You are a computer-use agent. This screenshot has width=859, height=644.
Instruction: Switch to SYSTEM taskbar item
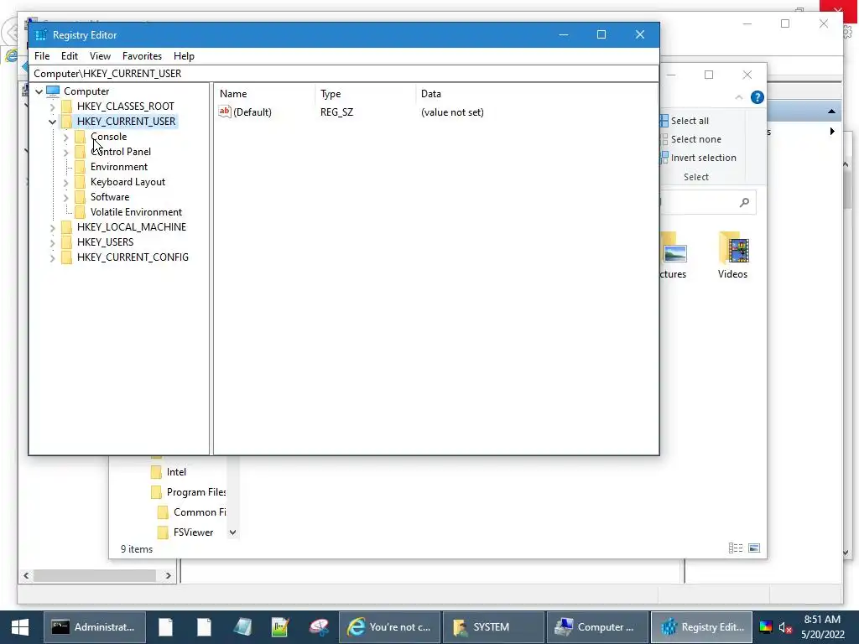tap(493, 627)
